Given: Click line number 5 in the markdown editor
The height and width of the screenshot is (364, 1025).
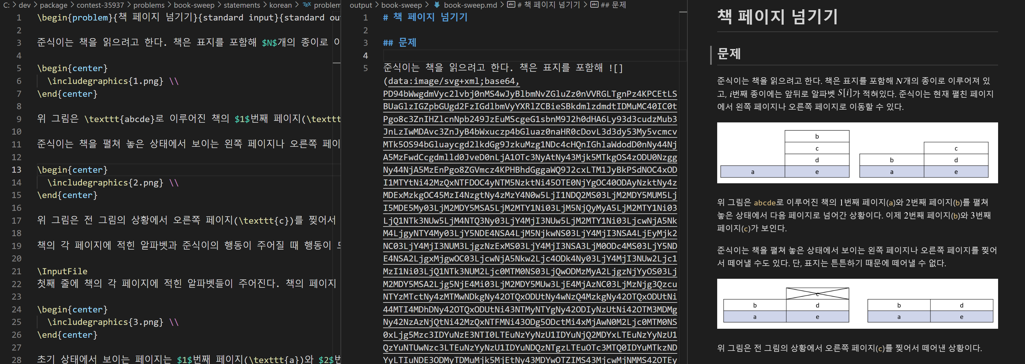Looking at the screenshot, I should coord(365,68).
